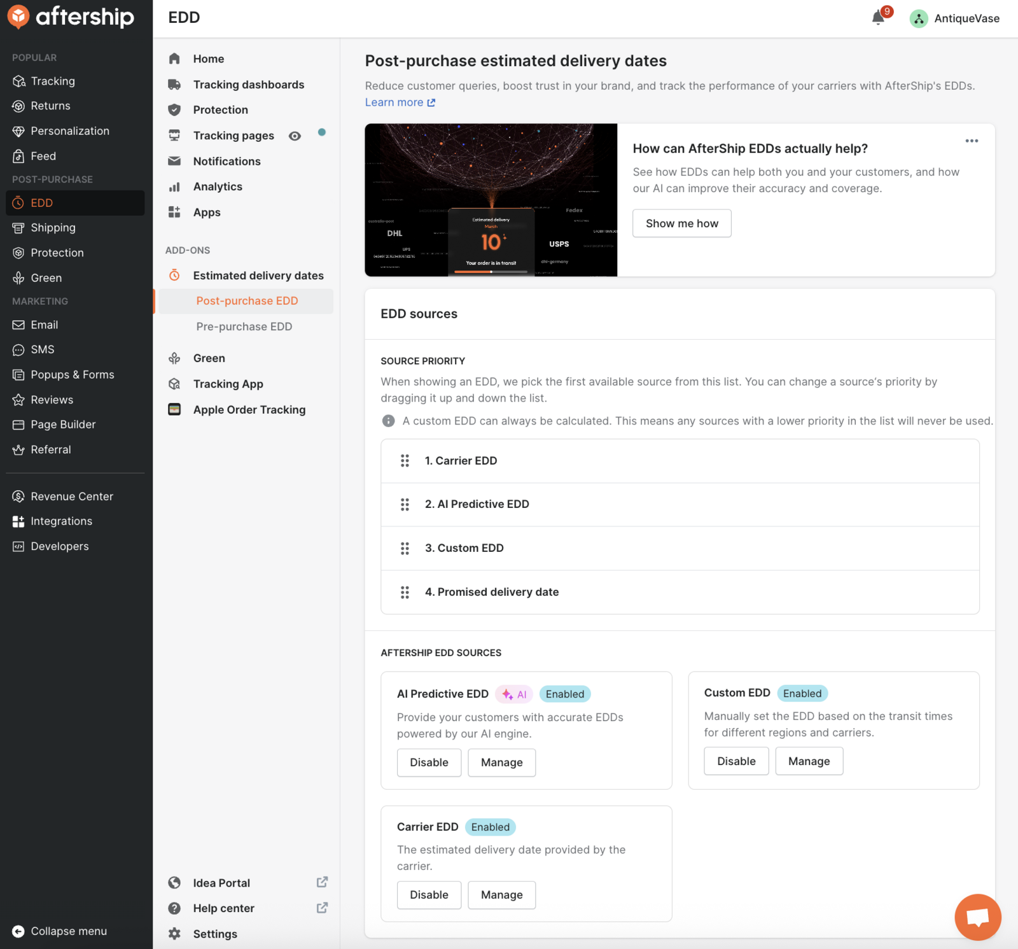The height and width of the screenshot is (949, 1018).
Task: Click the info icon beside custom EDD note
Action: pos(388,421)
